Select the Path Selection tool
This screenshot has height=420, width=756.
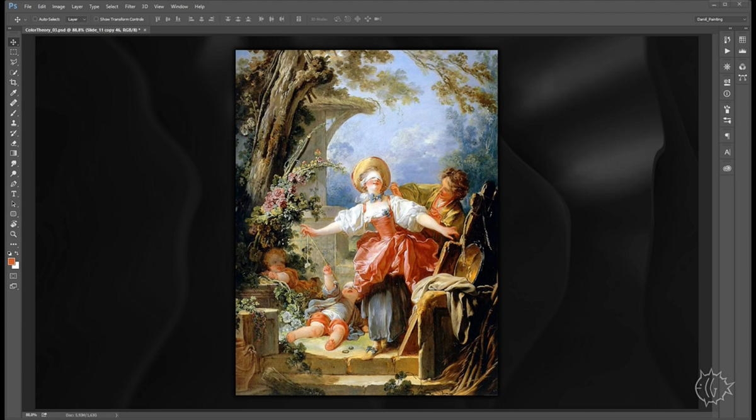point(13,203)
